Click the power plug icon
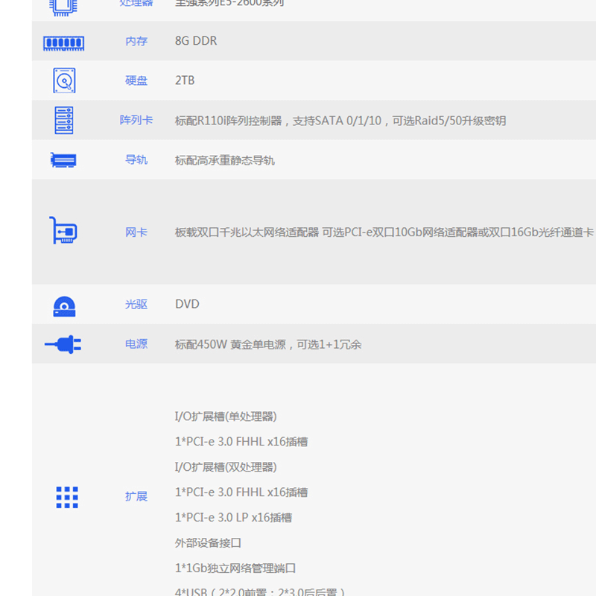This screenshot has height=596, width=596. tap(64, 344)
